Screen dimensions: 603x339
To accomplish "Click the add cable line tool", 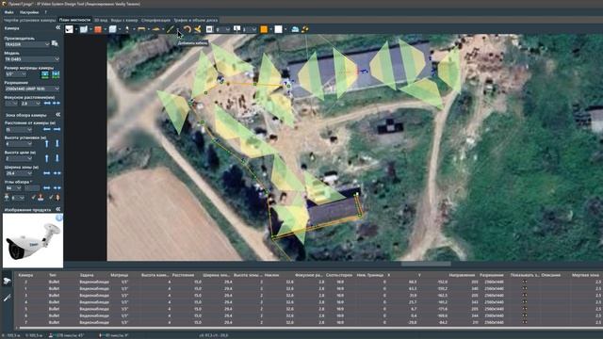I will tap(171, 29).
